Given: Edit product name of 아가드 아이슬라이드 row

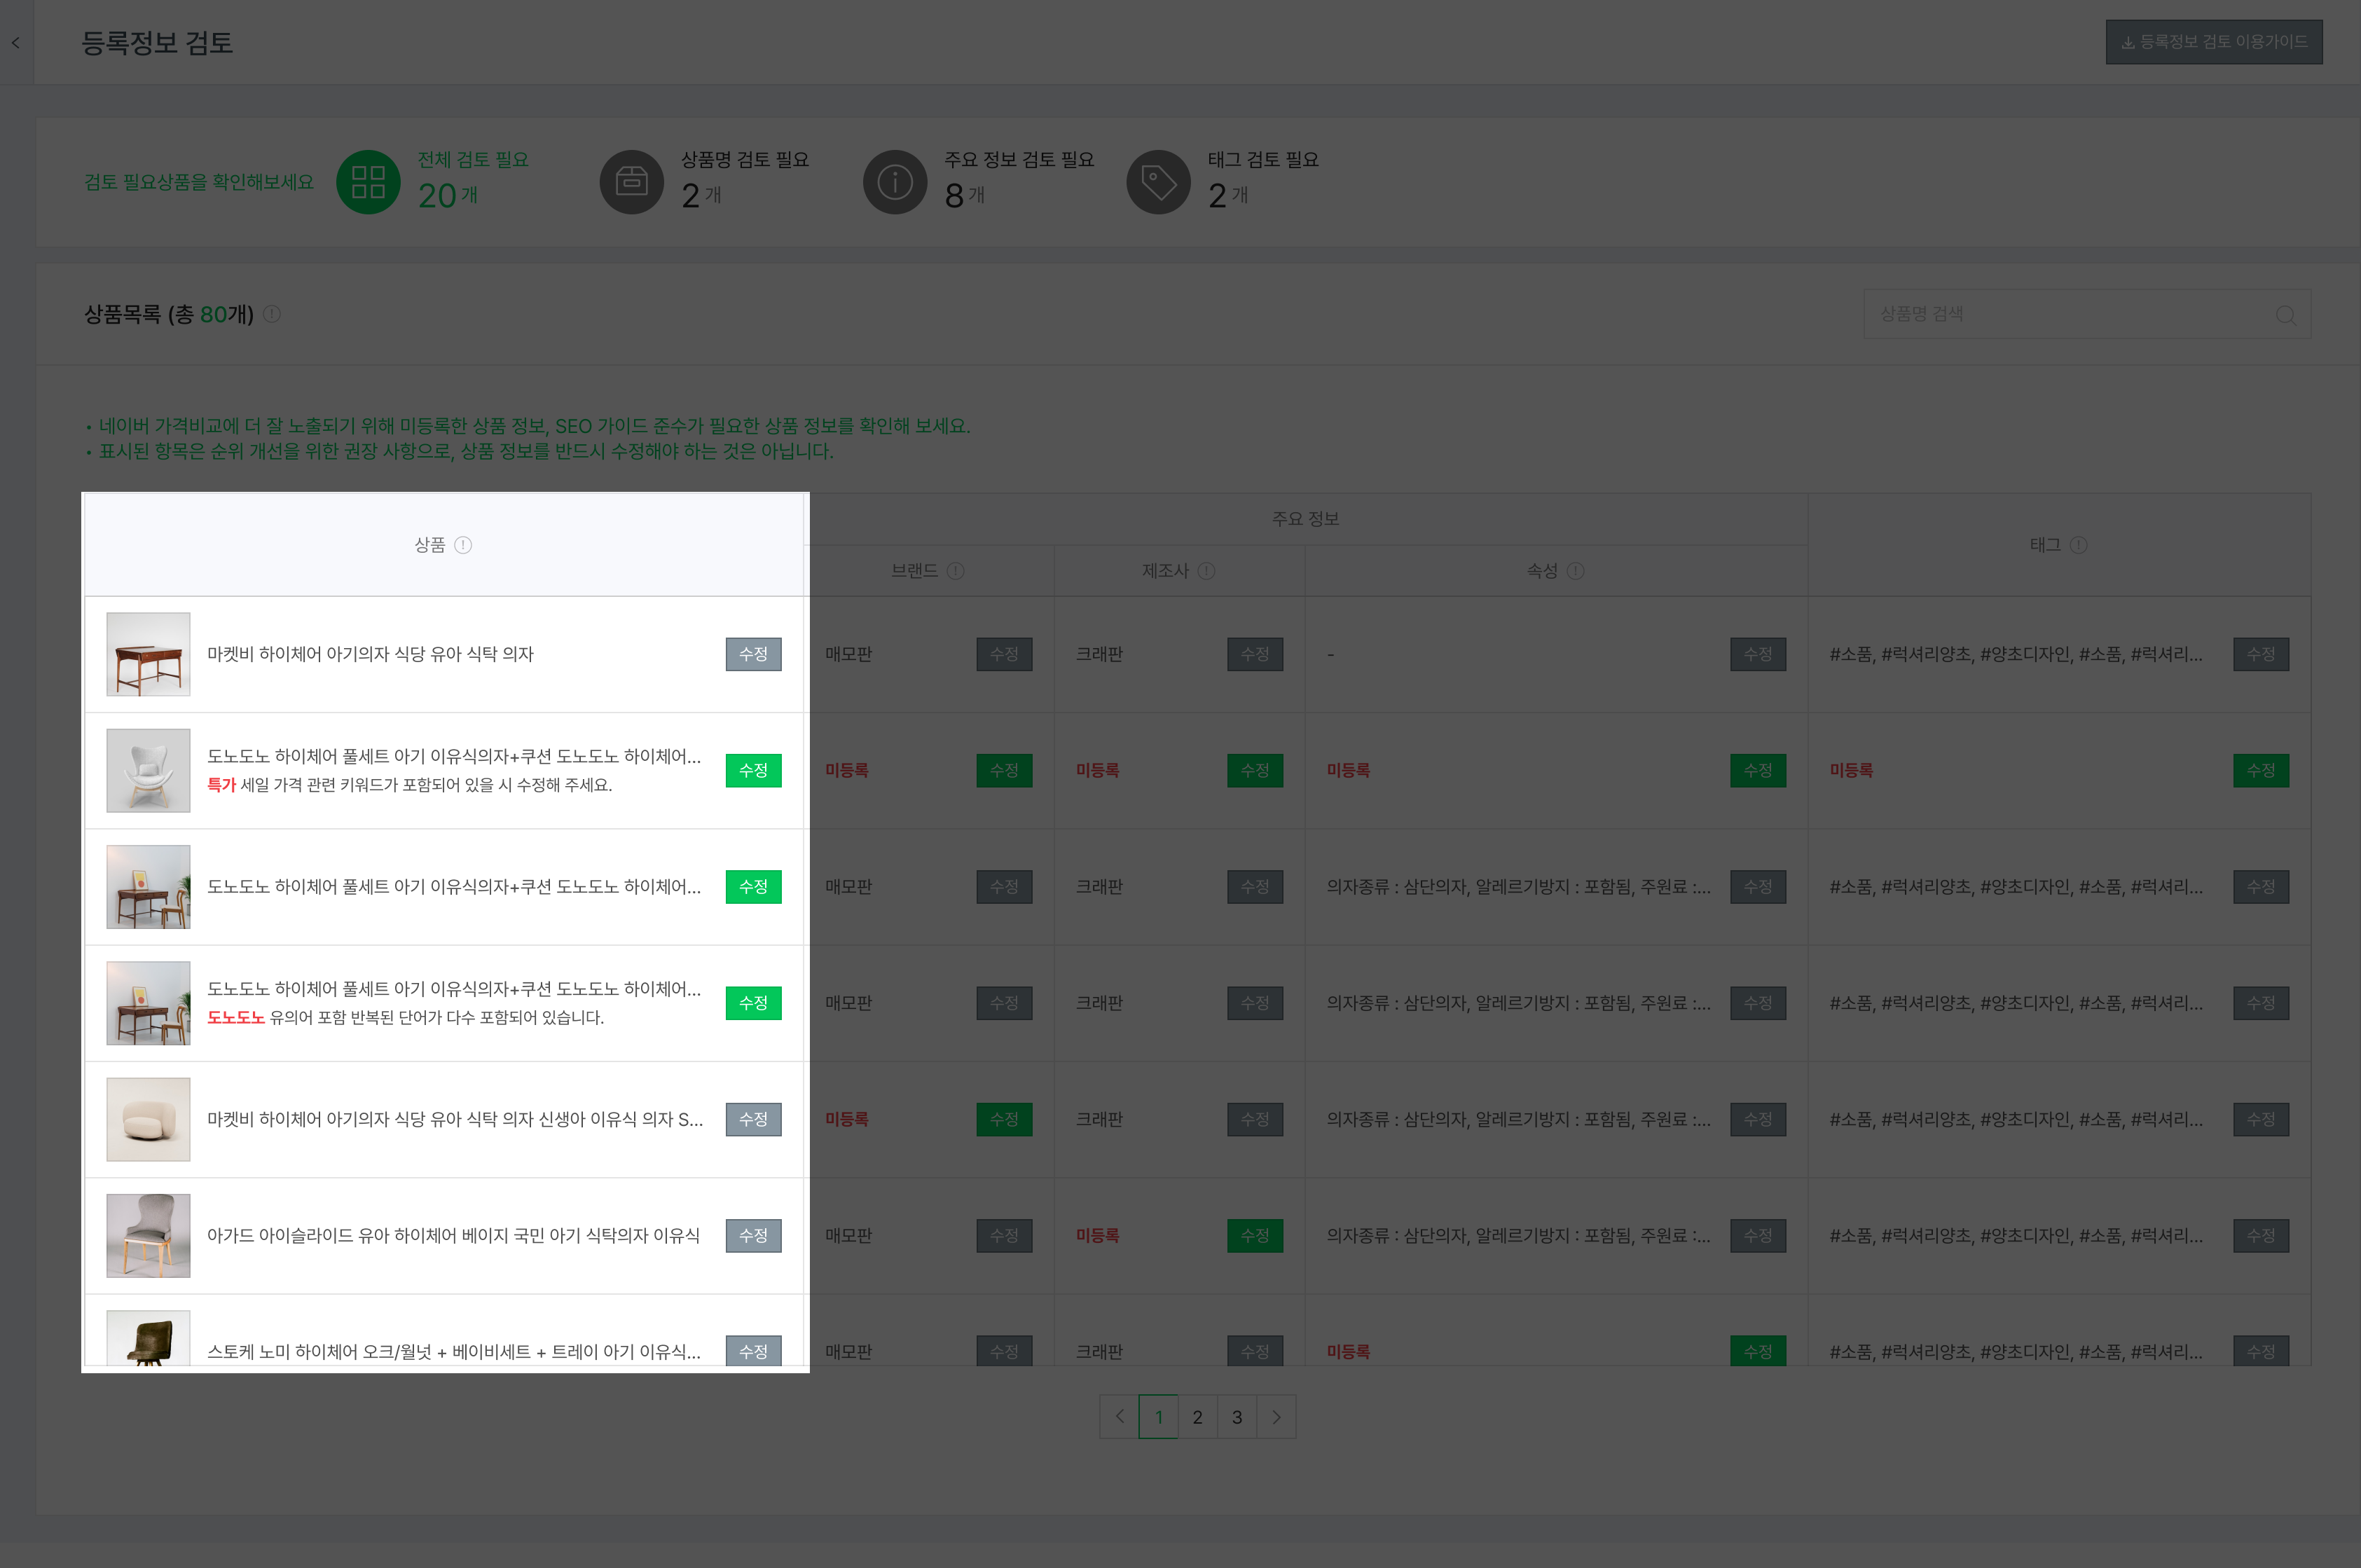Looking at the screenshot, I should pyautogui.click(x=753, y=1235).
